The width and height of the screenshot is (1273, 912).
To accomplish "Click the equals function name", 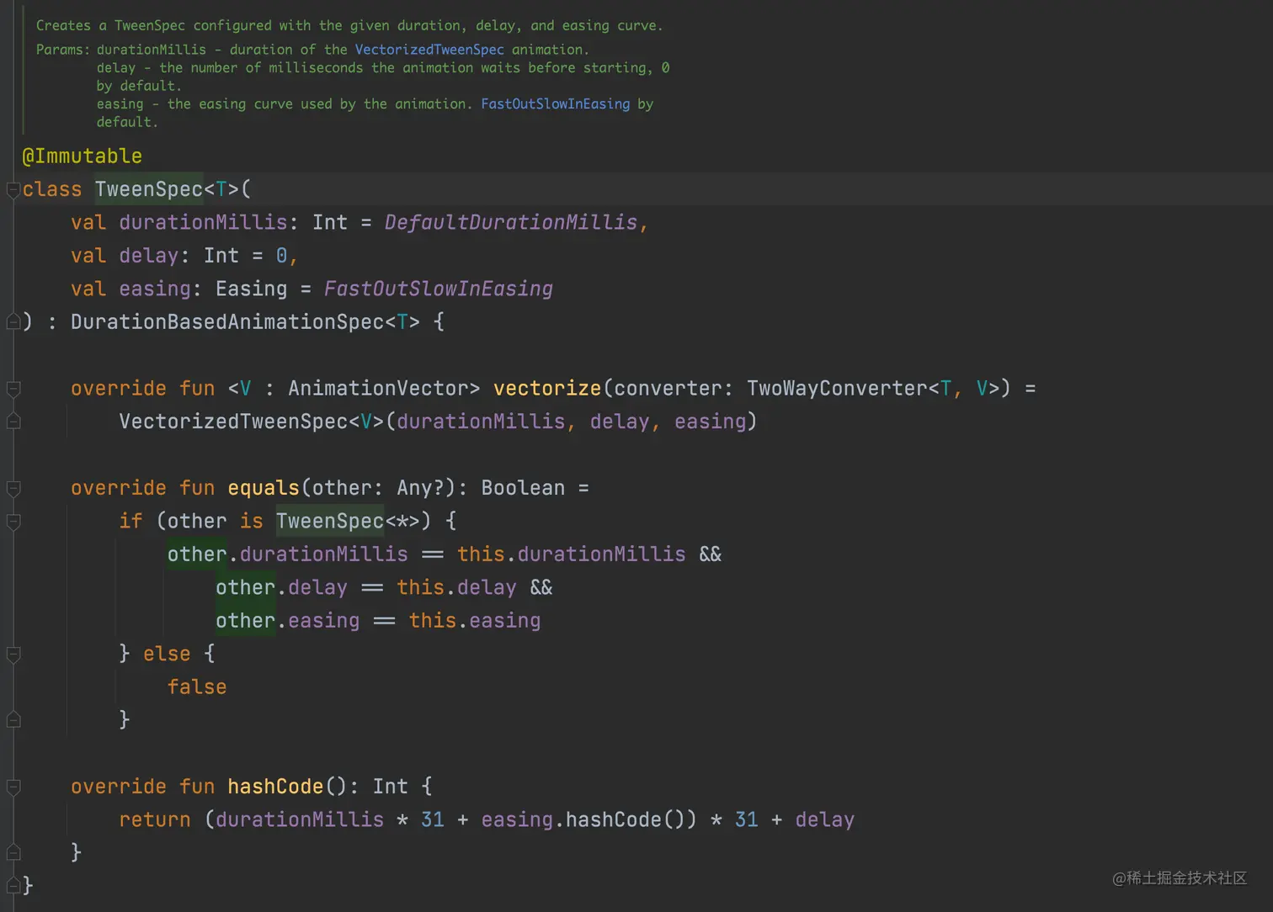I will pyautogui.click(x=264, y=487).
